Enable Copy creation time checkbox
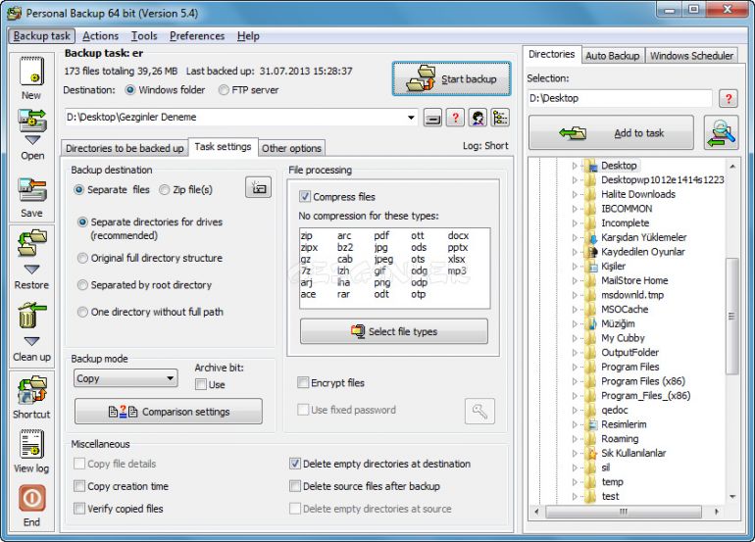This screenshot has width=755, height=542. 79,486
